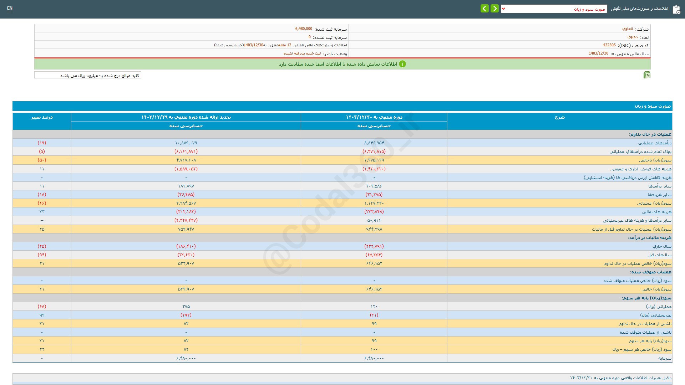Open the صورت سود و زیان dropdown
Screen dimensions: 685x385
point(554,9)
